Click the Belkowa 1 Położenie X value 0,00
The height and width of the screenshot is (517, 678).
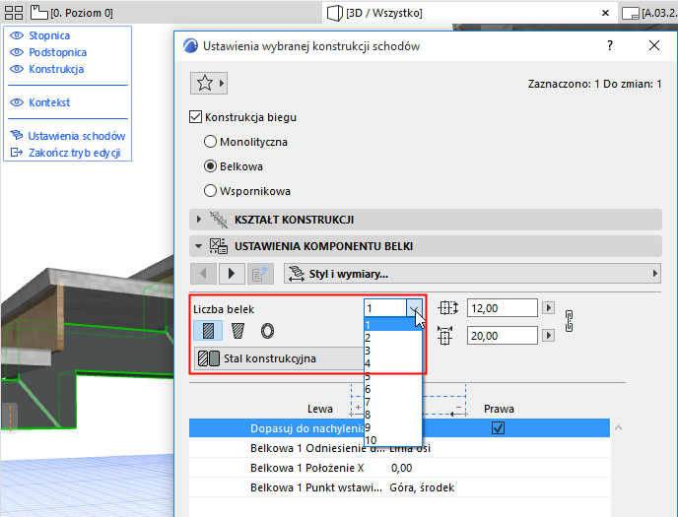(x=401, y=468)
